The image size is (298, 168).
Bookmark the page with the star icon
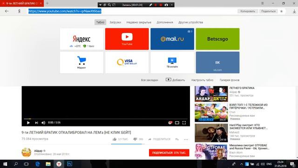(x=281, y=11)
